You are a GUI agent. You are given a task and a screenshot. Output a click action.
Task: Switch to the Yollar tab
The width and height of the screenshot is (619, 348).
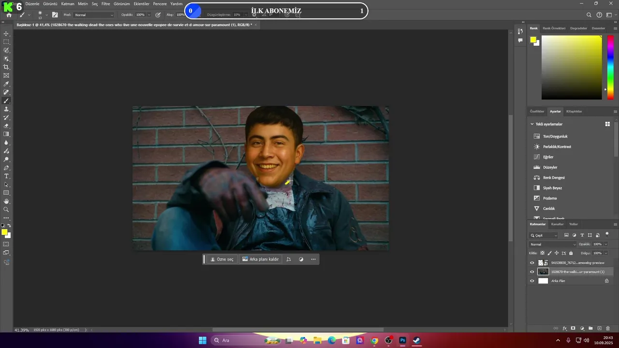coord(574,224)
